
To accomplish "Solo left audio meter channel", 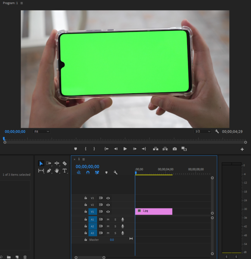I will (x=226, y=256).
